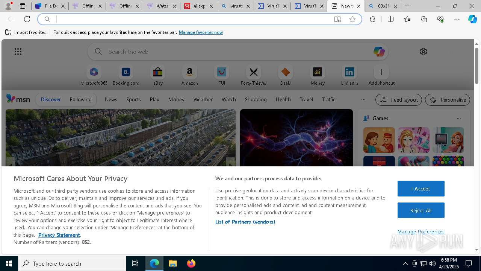Reload the page with Refresh icon
The width and height of the screenshot is (481, 271).
(27, 19)
